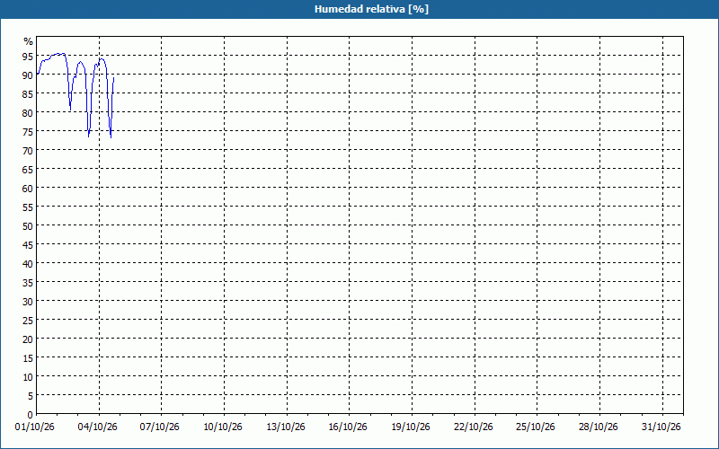Click the 15 y-axis value
The image size is (719, 449).
(x=28, y=358)
